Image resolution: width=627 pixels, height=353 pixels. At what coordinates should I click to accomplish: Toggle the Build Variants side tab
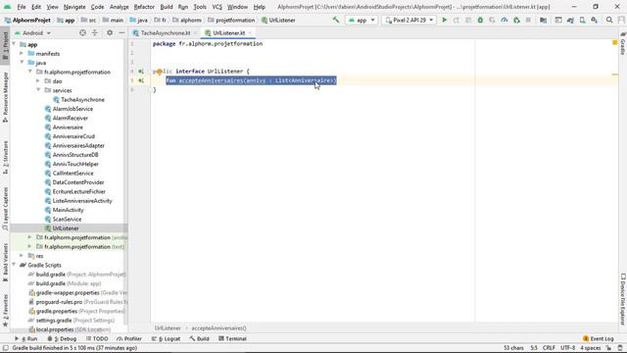tap(5, 263)
